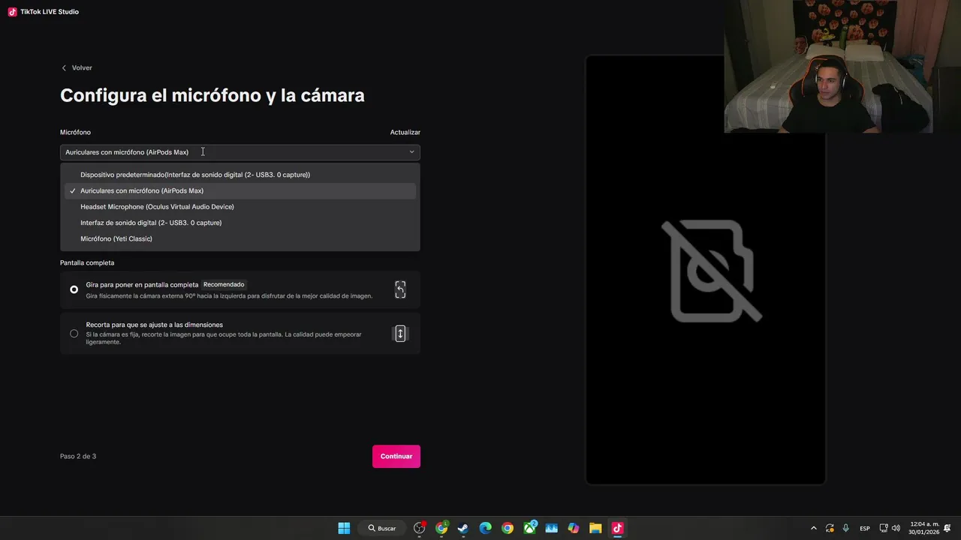Click the TikTok LIVE Studio taskbar icon

pos(617,528)
